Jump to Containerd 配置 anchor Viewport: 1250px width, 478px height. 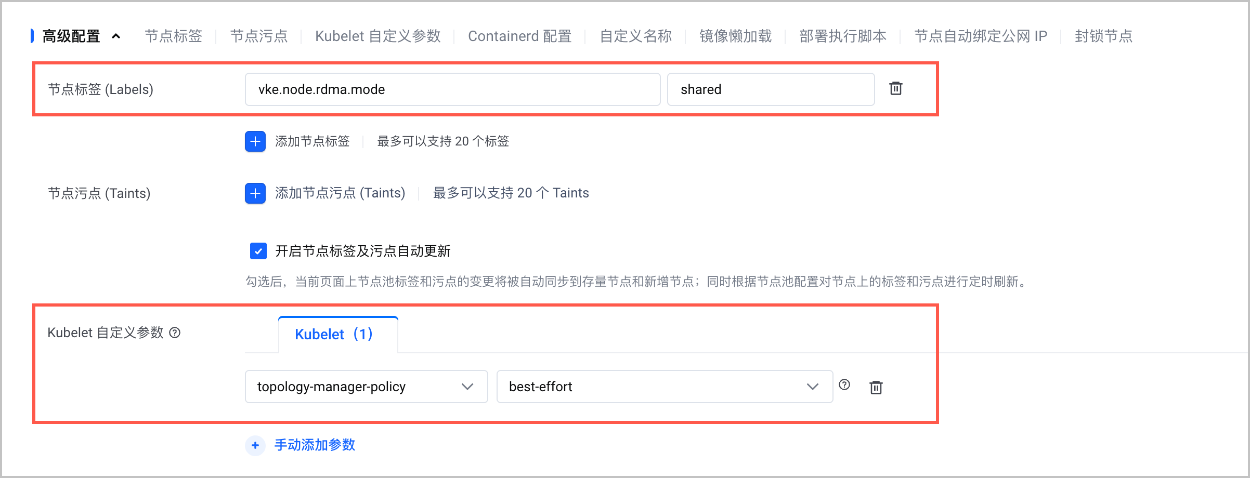(x=519, y=36)
